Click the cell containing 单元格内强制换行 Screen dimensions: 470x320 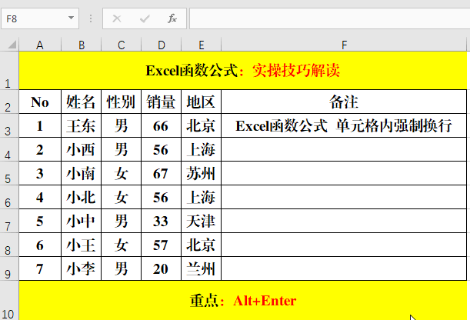(344, 126)
